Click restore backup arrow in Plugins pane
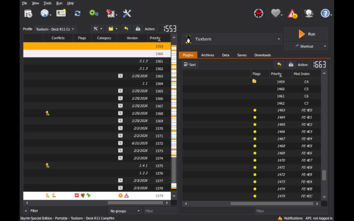The width and height of the screenshot is (354, 221). 279,65
